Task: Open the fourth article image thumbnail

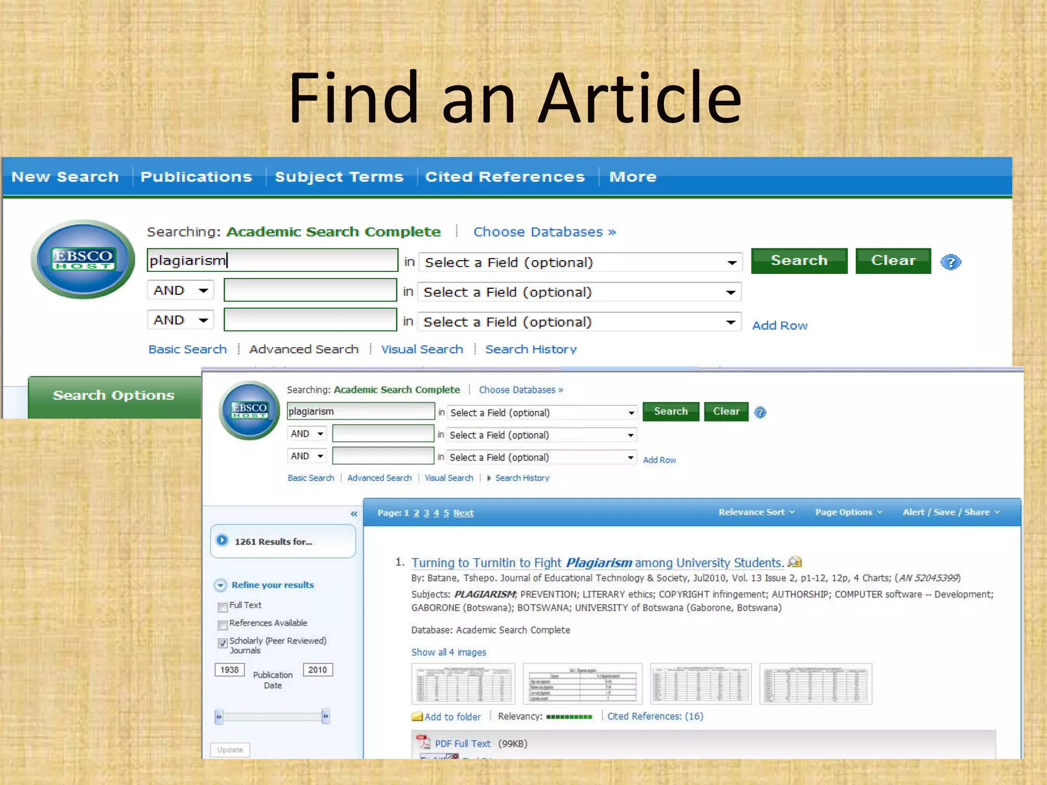Action: (x=815, y=684)
